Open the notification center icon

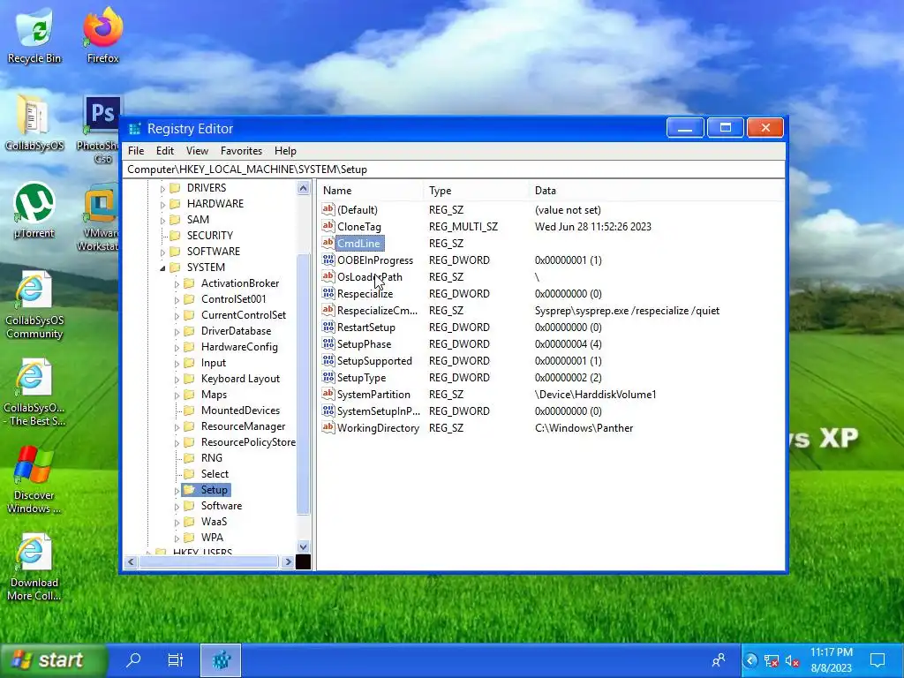878,660
